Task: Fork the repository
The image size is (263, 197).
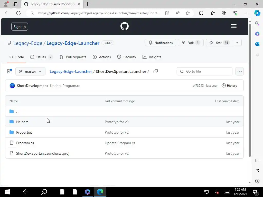Action: click(x=191, y=43)
